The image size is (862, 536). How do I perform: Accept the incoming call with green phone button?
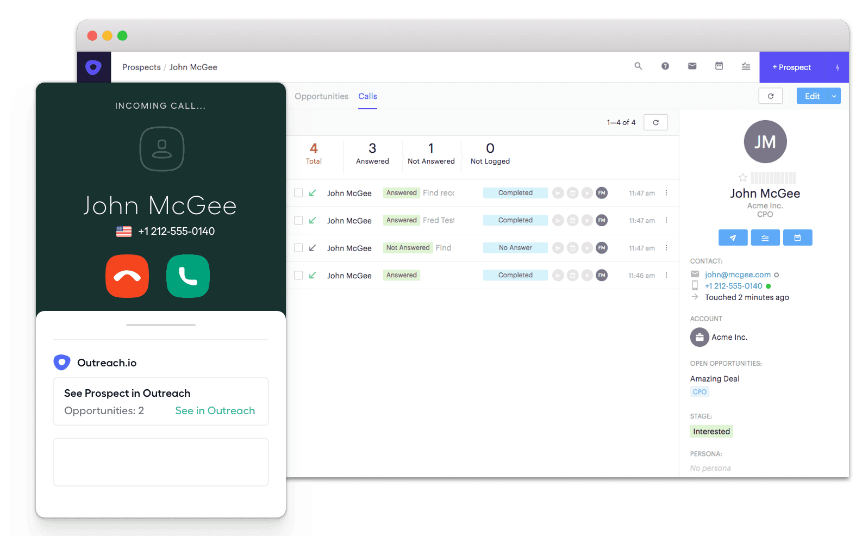click(x=188, y=276)
